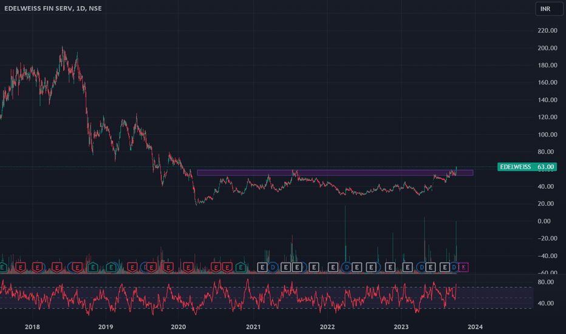The image size is (566, 334).
Task: Select the purple resistance zone rectangle
Action: 335,172
